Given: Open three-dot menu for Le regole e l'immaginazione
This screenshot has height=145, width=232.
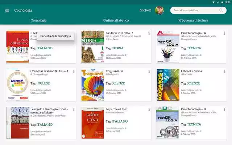Looking at the screenshot, I should pos(74,109).
